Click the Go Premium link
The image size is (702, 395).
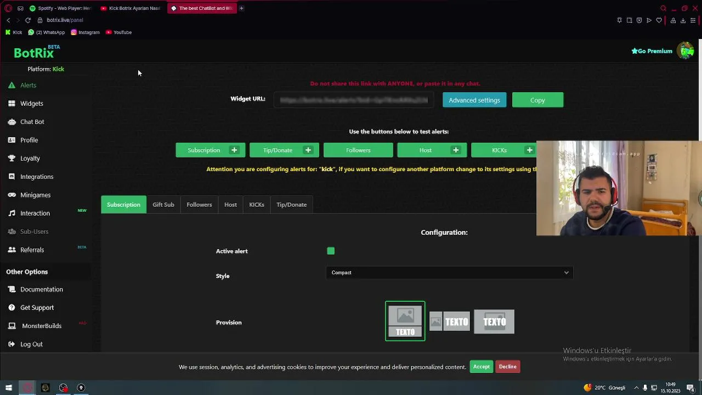[652, 51]
